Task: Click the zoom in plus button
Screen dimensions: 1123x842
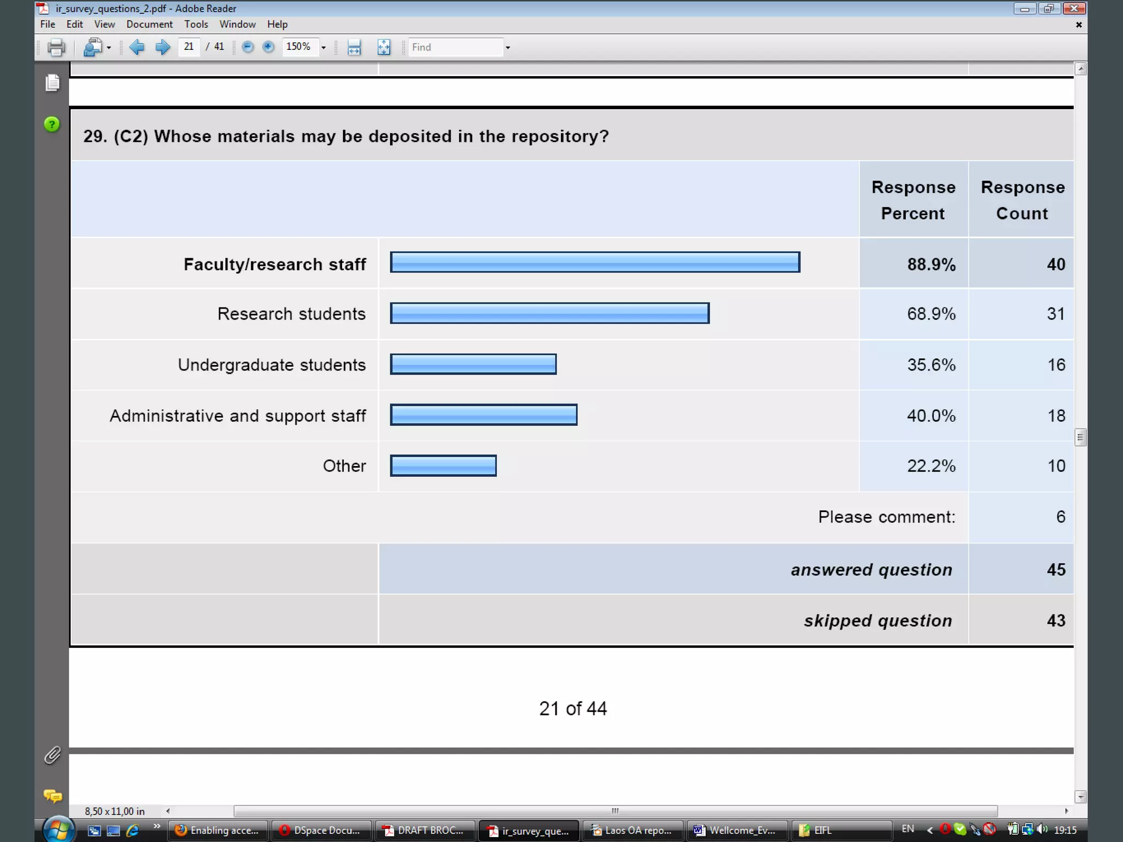Action: coord(268,47)
